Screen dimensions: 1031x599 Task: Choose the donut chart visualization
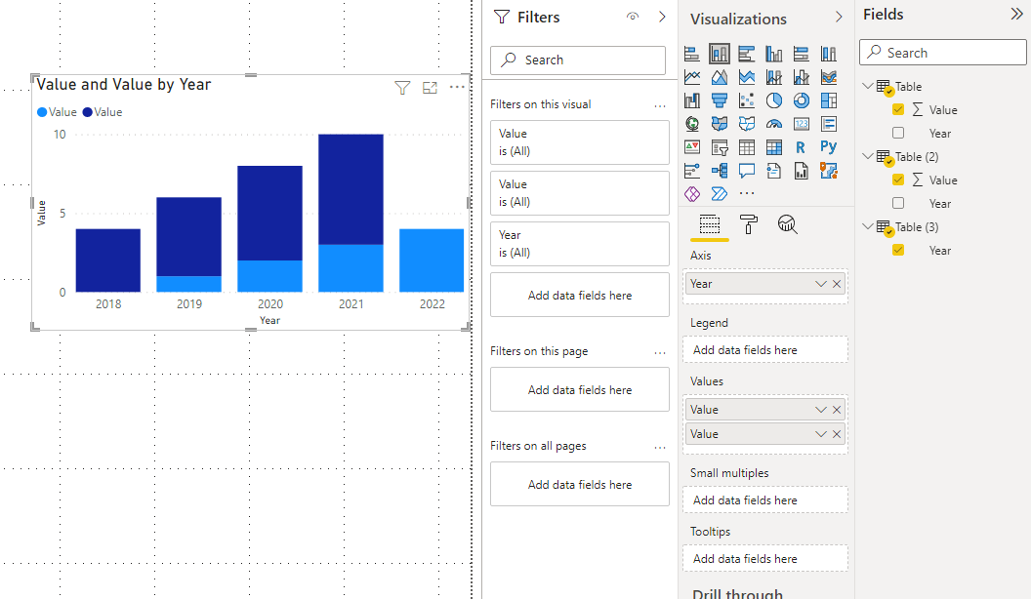click(x=801, y=100)
